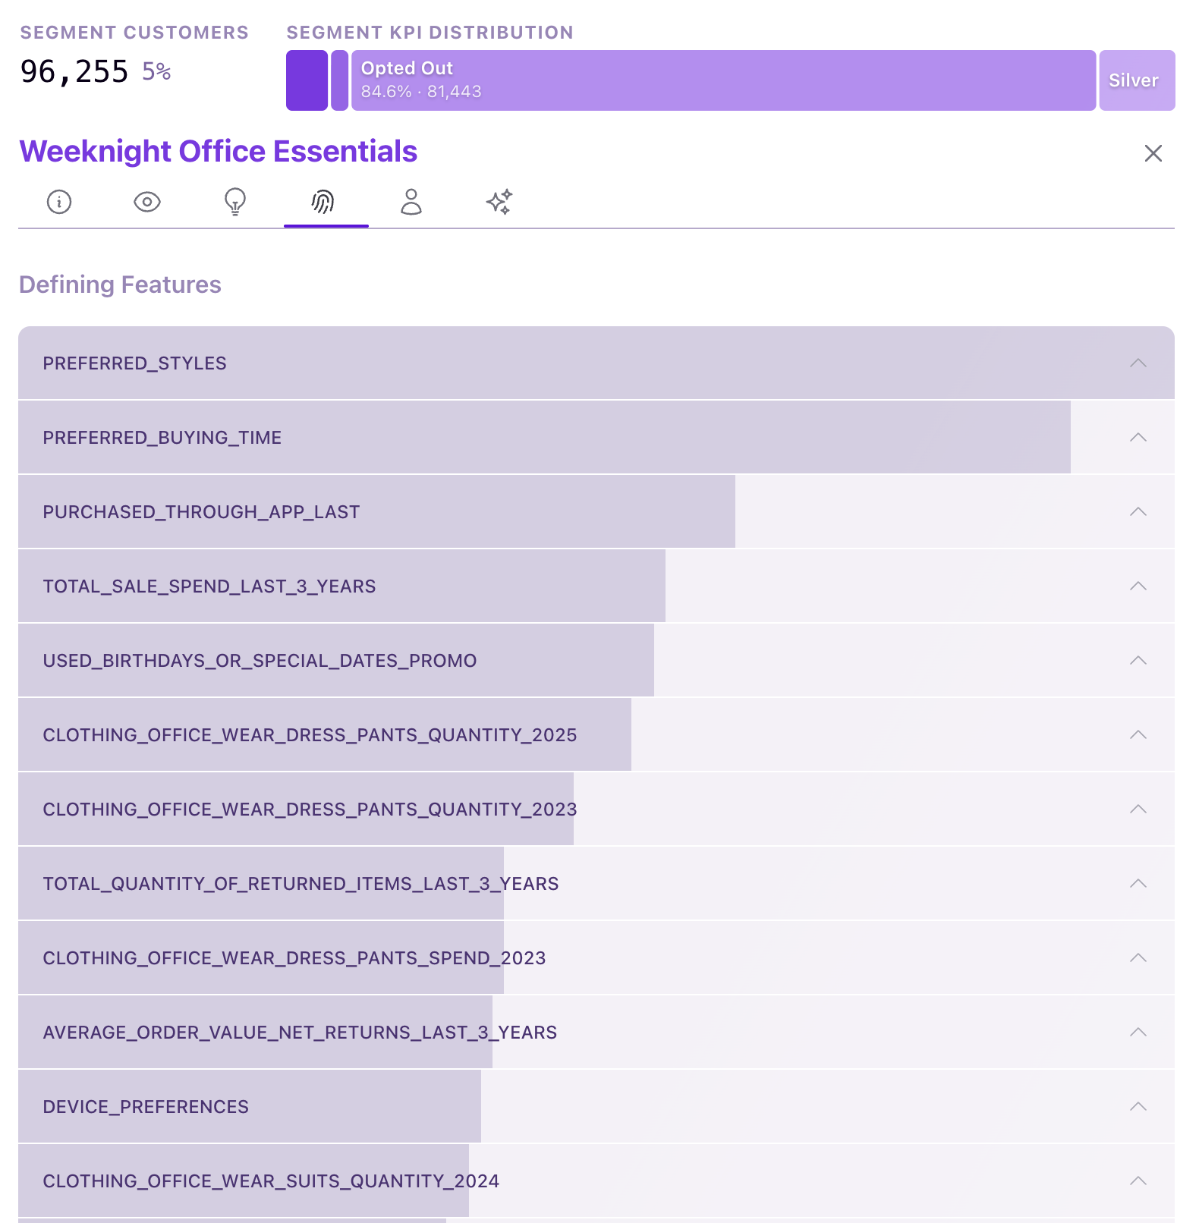This screenshot has width=1199, height=1223.
Task: Click the Opted Out KPI segment
Action: coord(723,80)
